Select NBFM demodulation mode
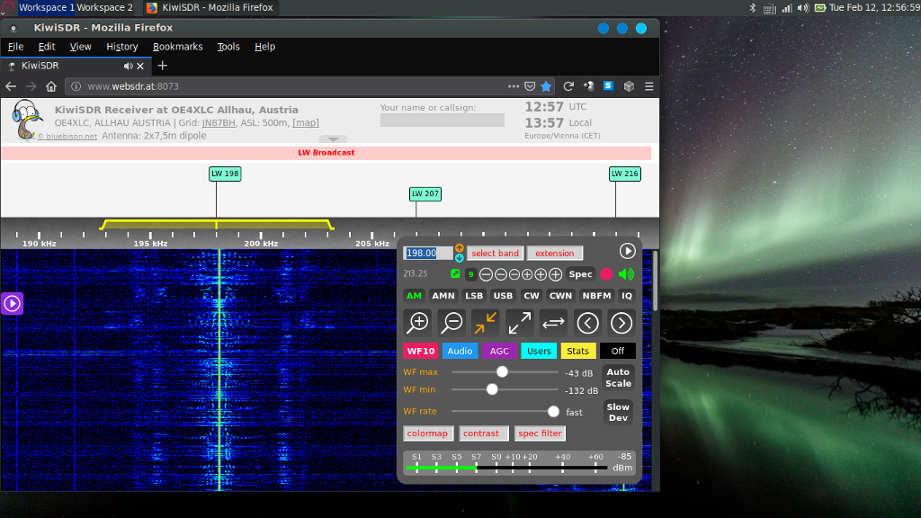The image size is (921, 518). [597, 296]
